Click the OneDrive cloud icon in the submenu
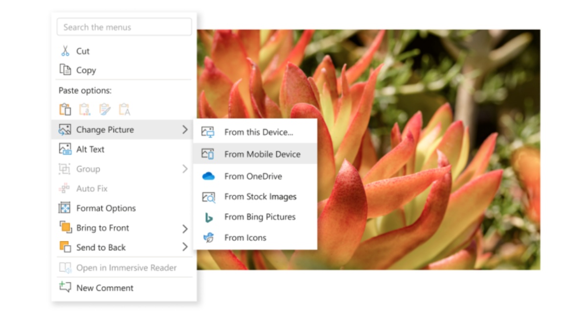The image size is (587, 334). (x=208, y=176)
